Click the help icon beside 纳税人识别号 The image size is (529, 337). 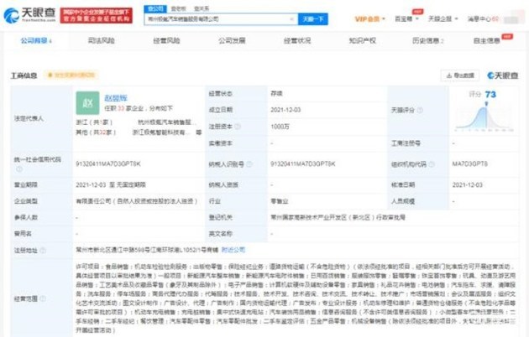[x=249, y=164]
